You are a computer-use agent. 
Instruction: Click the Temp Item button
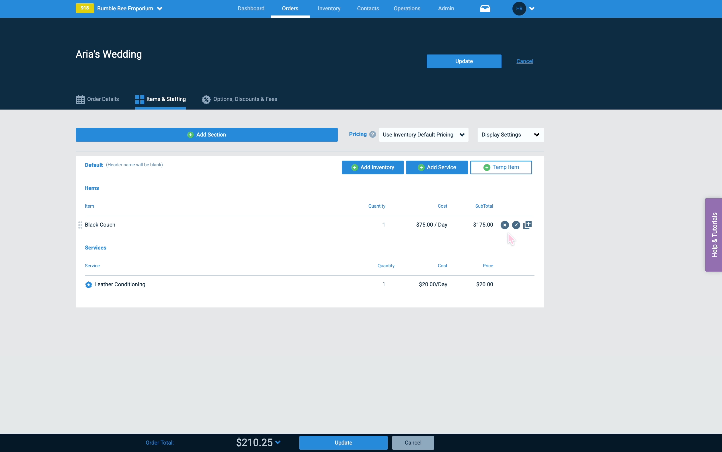coord(501,167)
